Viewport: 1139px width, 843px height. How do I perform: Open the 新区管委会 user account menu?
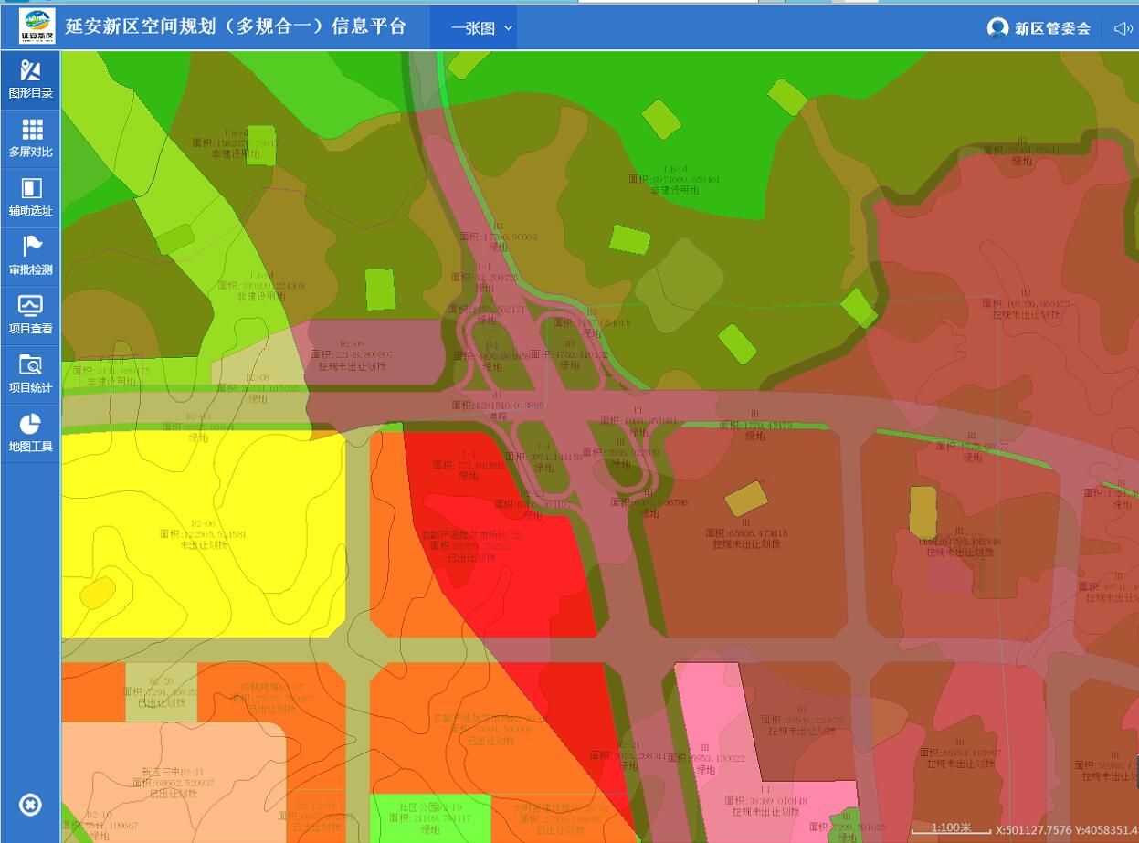coord(1052,28)
